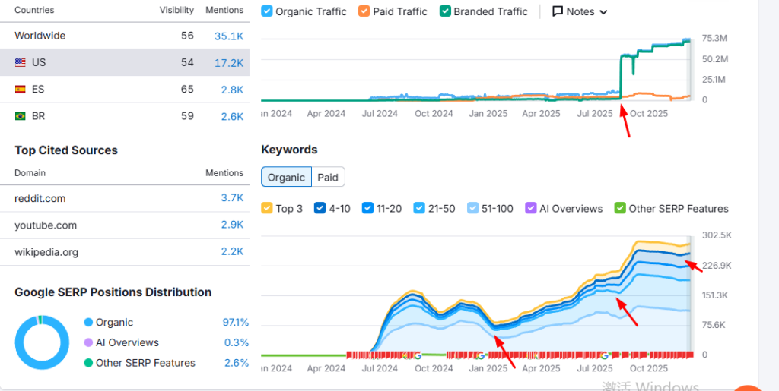Open the Notes dropdown
The image size is (779, 391).
pyautogui.click(x=580, y=11)
